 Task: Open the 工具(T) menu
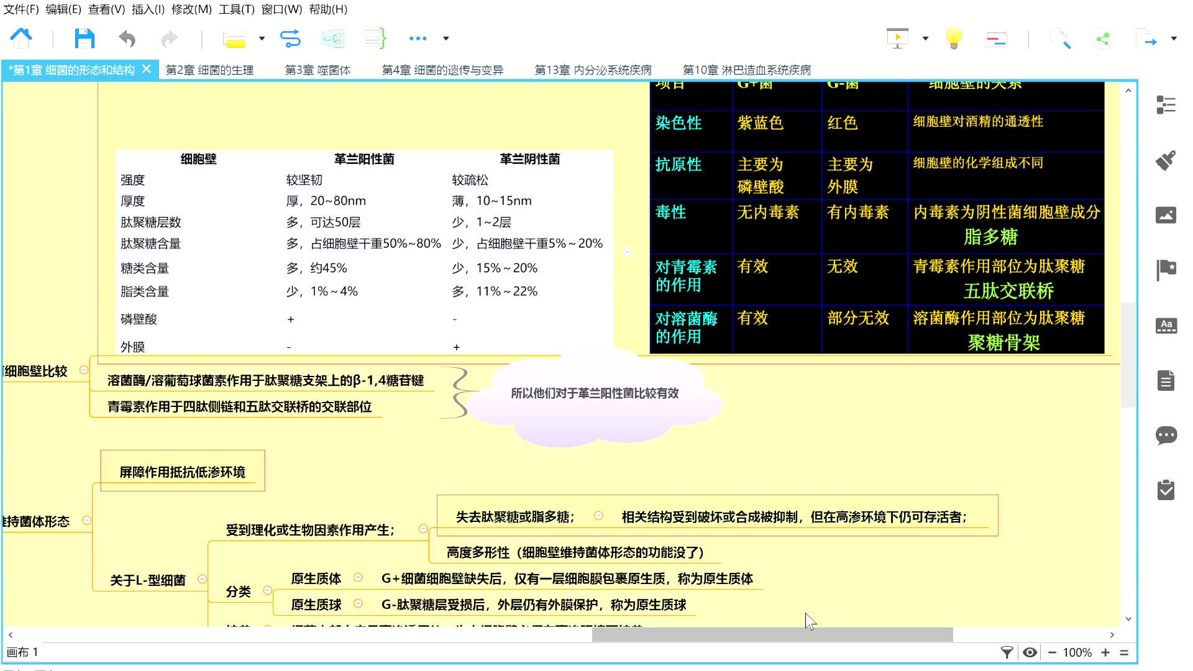(x=237, y=9)
